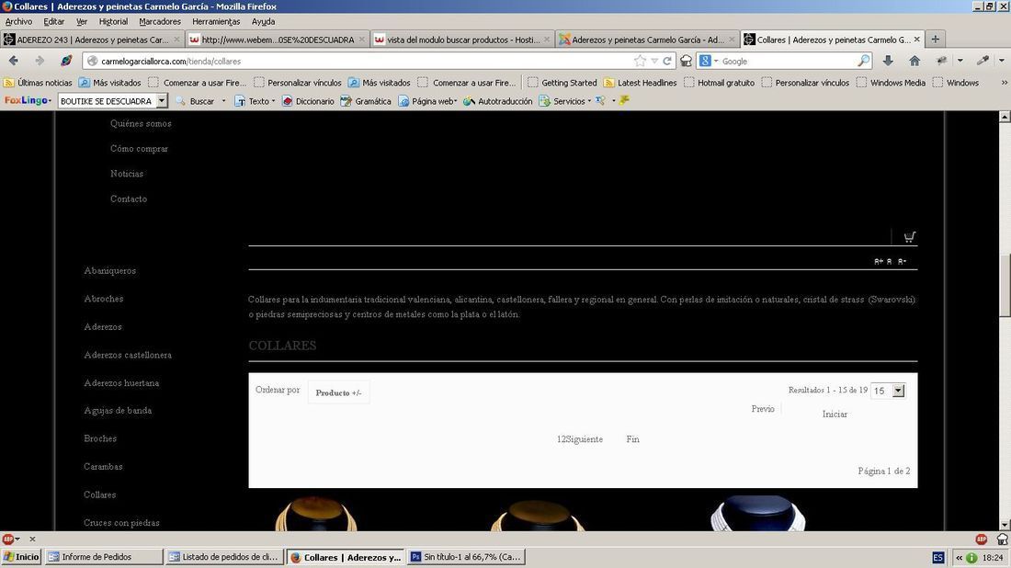
Task: Open the FoxLingo Diccionario tool
Action: coord(308,101)
